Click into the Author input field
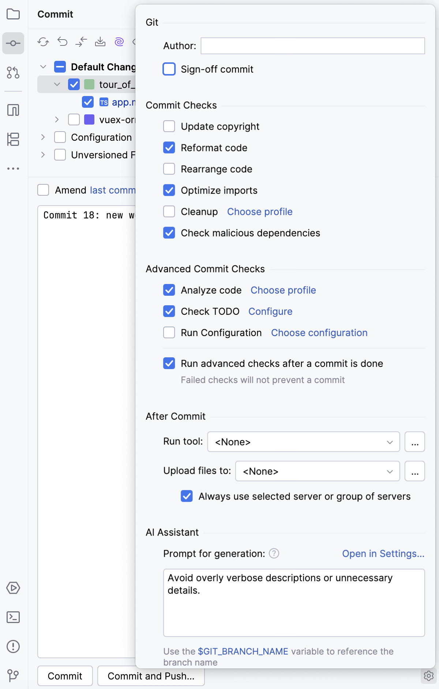This screenshot has height=689, width=439. pyautogui.click(x=313, y=46)
